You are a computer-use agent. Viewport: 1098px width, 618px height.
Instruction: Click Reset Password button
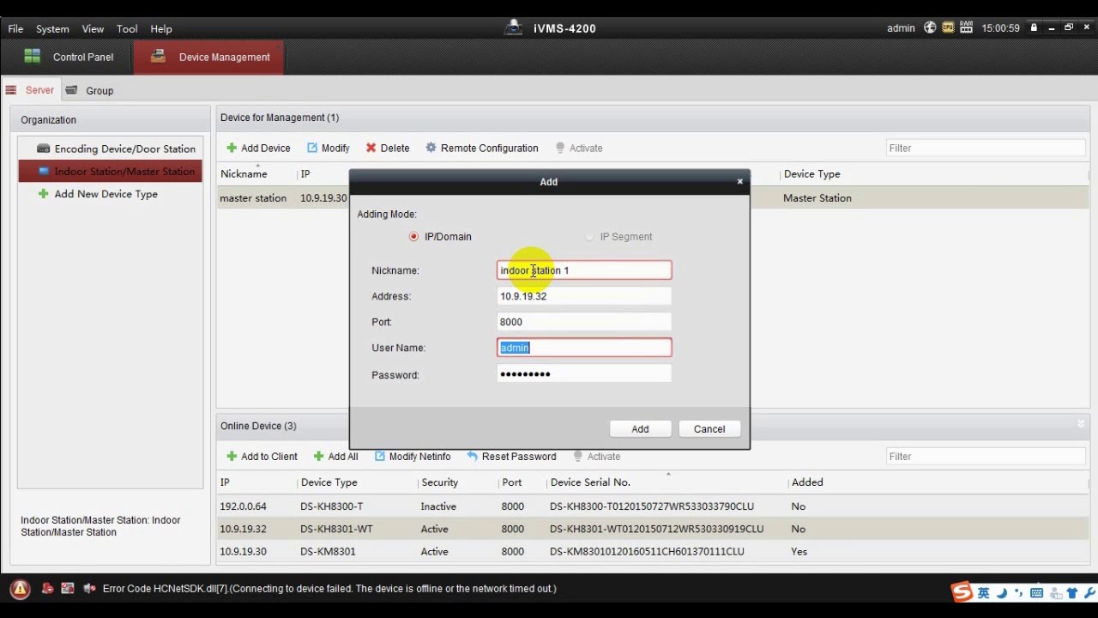point(512,457)
